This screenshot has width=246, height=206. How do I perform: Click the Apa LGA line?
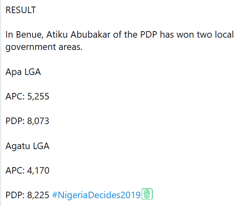click(23, 72)
